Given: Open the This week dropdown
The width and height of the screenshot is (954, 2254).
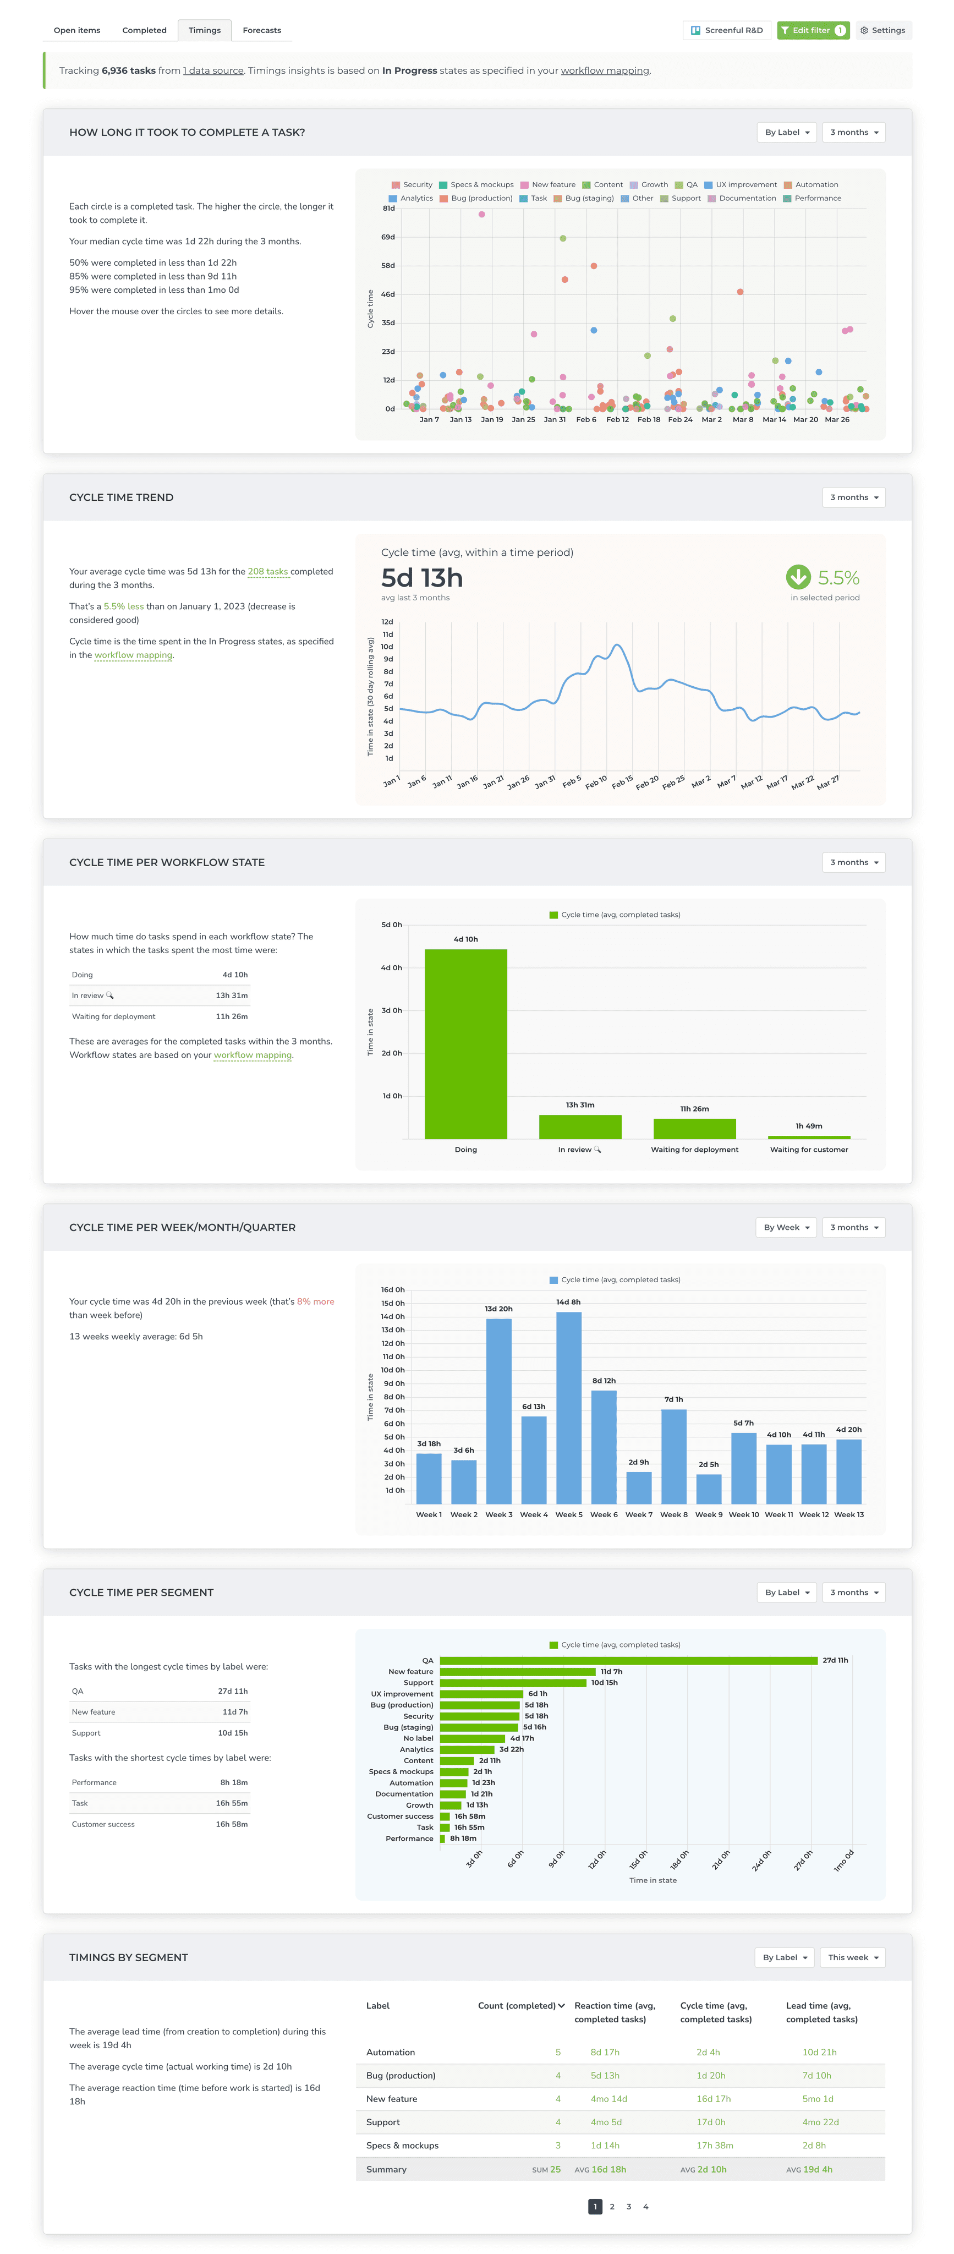Looking at the screenshot, I should (853, 1957).
